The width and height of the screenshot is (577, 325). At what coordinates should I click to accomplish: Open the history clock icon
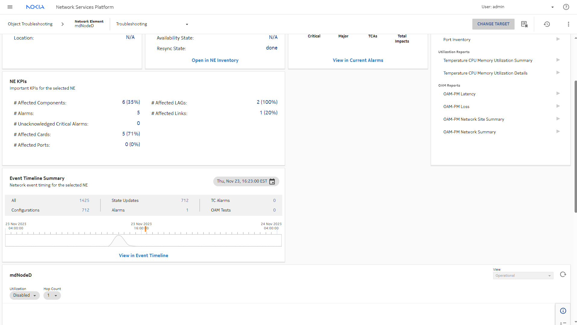pos(547,24)
